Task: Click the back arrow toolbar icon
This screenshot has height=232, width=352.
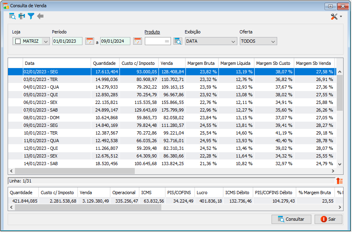Action: coord(40,16)
